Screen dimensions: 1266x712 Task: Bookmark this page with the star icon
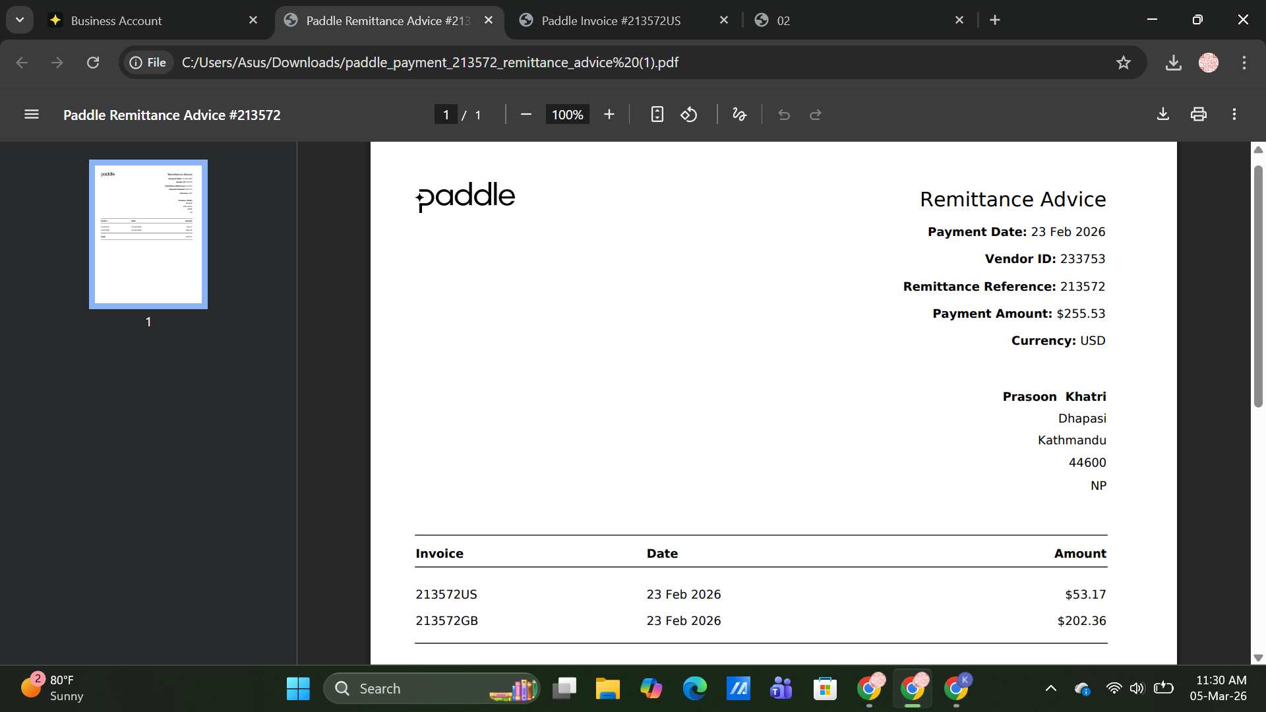coord(1123,63)
